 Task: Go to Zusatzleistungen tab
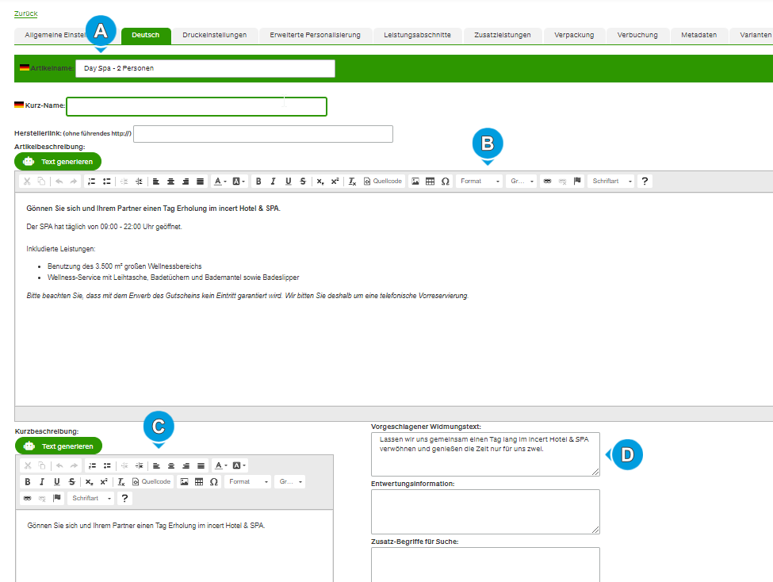tap(503, 36)
